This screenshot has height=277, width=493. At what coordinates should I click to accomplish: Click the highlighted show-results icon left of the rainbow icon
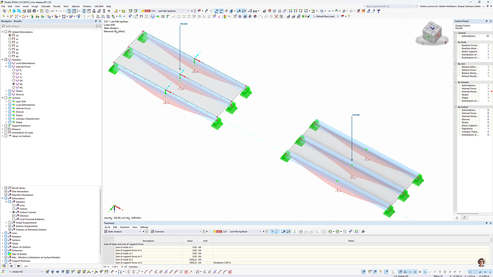(153, 16)
